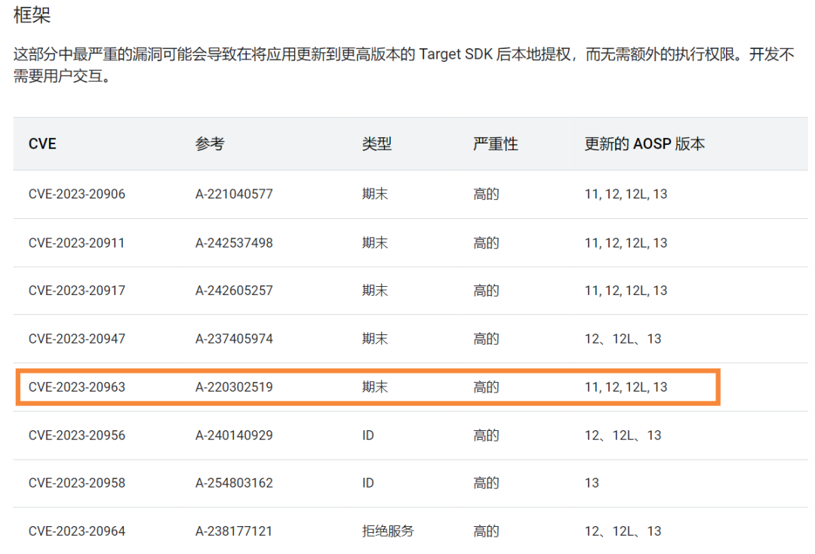Open reference A-237405974
Image resolution: width=815 pixels, height=554 pixels.
tap(234, 339)
